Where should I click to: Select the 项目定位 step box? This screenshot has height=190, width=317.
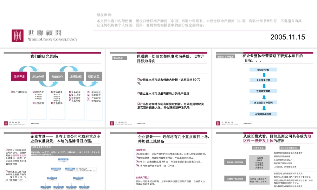94,76
